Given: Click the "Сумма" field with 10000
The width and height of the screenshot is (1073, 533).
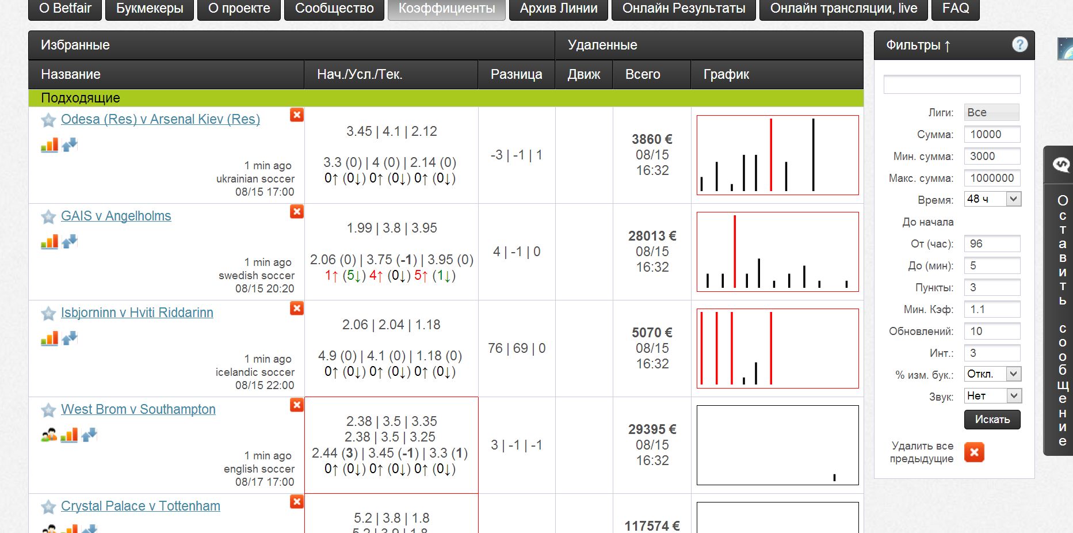Looking at the screenshot, I should click(x=992, y=134).
